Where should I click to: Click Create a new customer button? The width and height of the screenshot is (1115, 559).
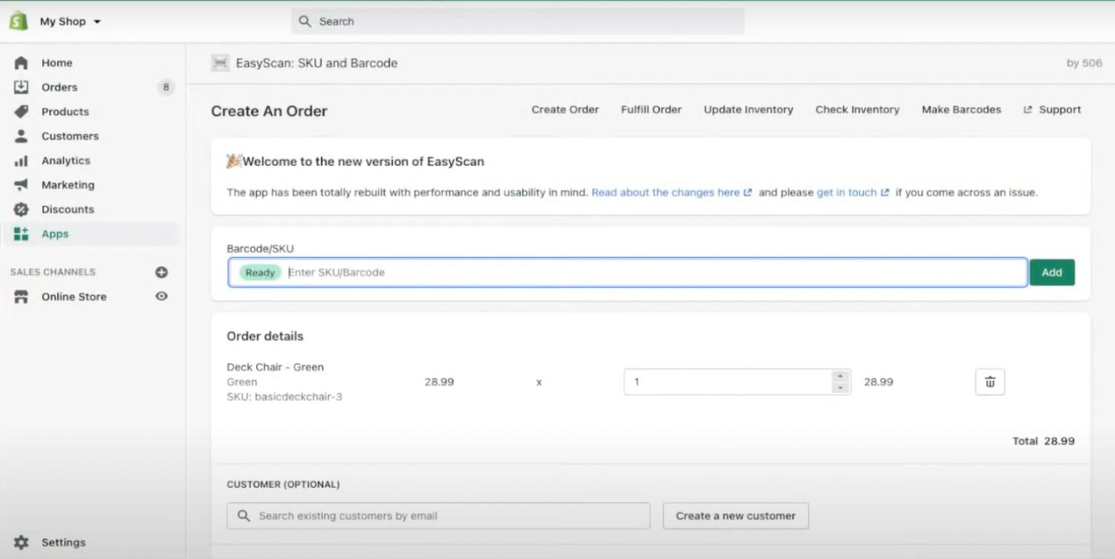(x=735, y=516)
